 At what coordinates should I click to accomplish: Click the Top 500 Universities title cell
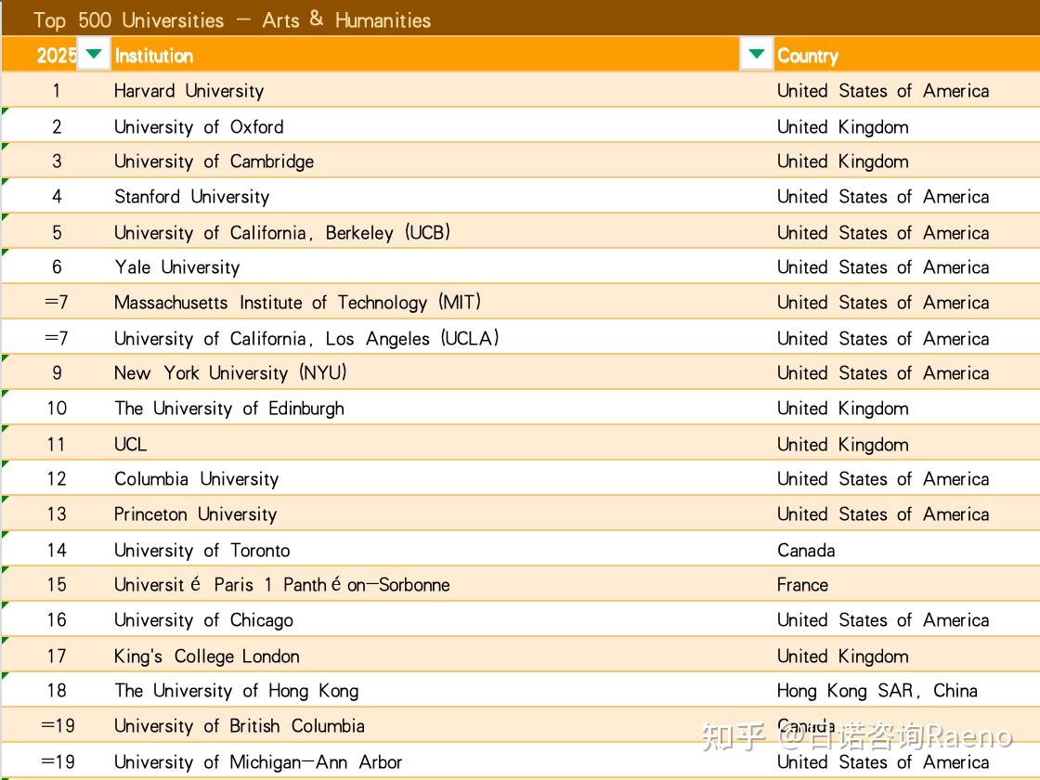[x=232, y=19]
